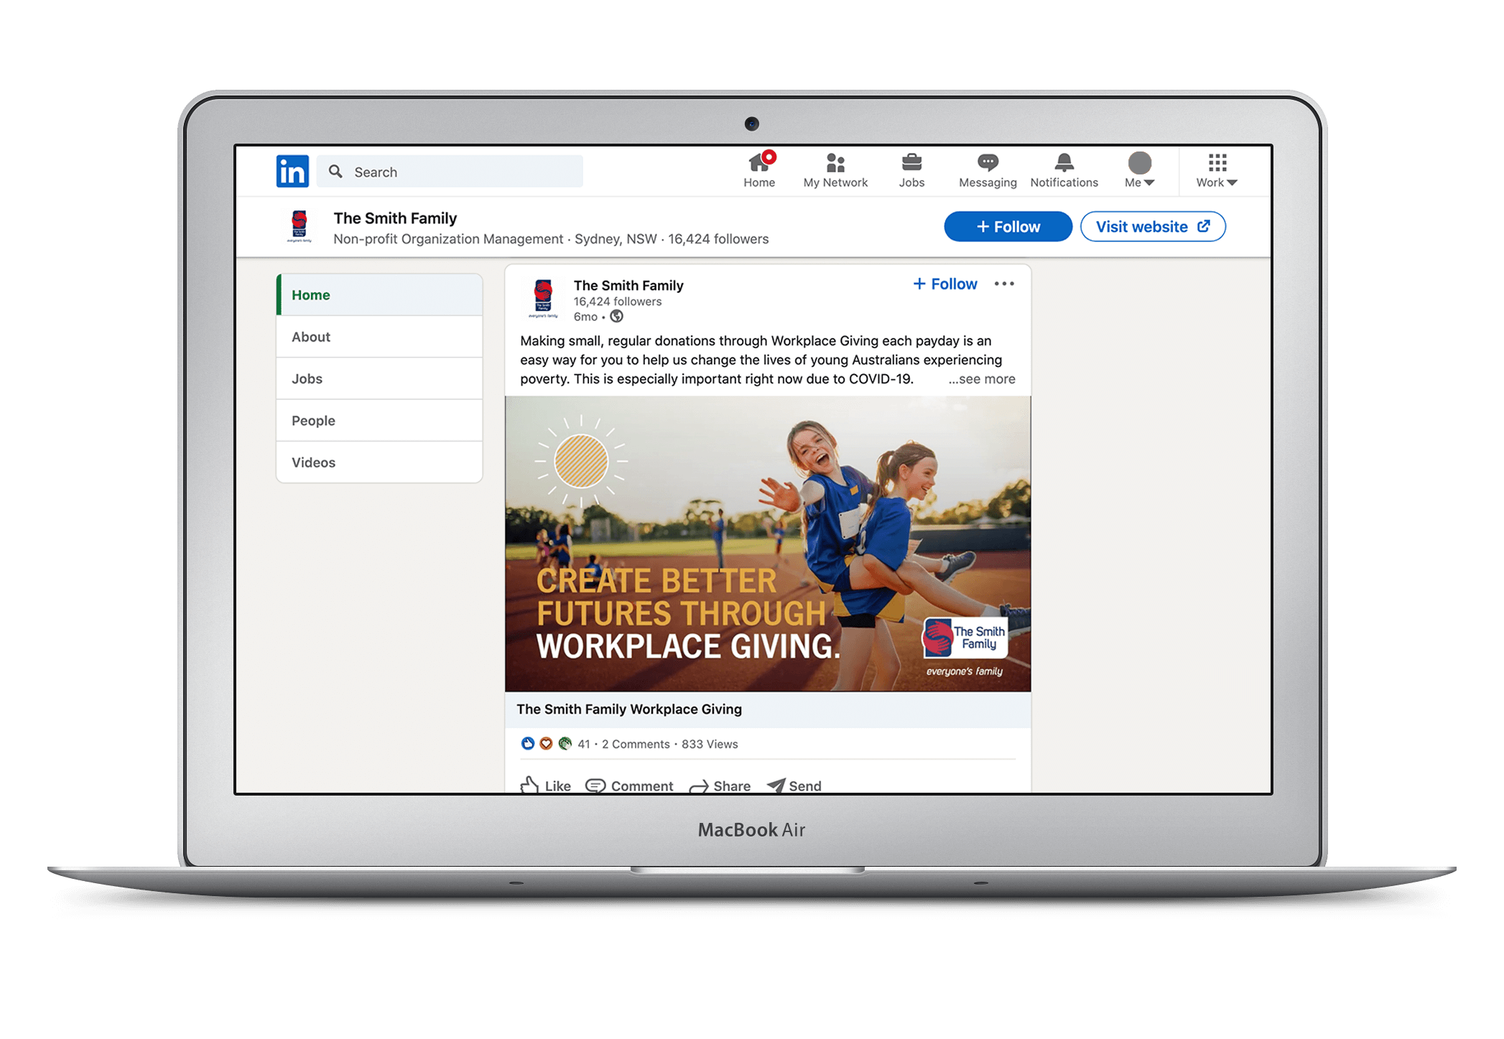Click The Smith Family Workplace Giving title link
1504x1039 pixels.
pos(629,709)
